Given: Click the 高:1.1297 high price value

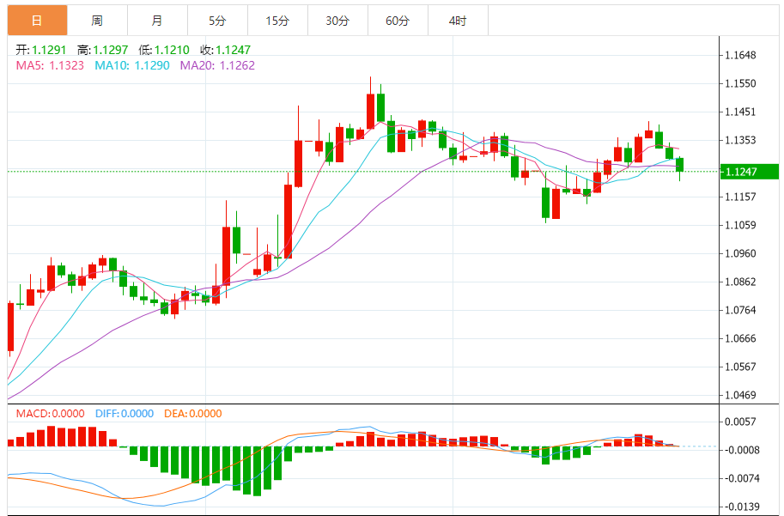Looking at the screenshot, I should [102, 50].
